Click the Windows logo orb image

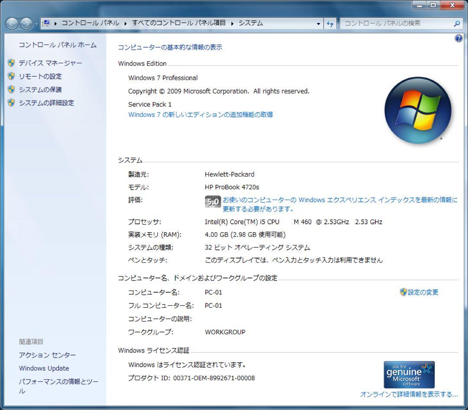(x=418, y=110)
